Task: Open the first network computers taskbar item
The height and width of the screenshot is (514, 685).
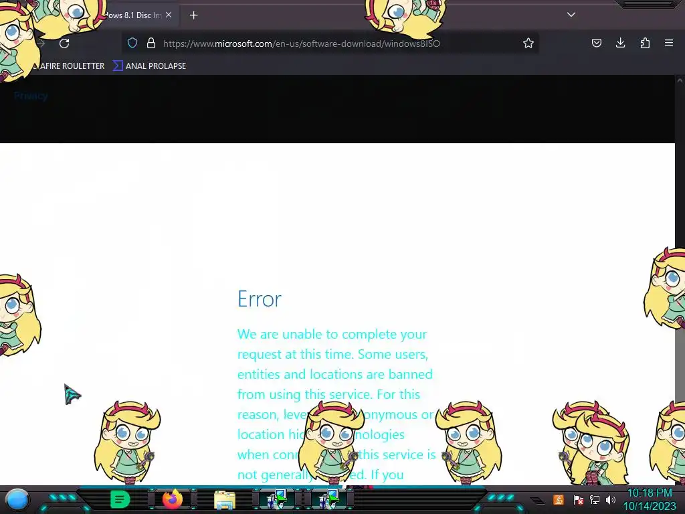Action: 276,499
